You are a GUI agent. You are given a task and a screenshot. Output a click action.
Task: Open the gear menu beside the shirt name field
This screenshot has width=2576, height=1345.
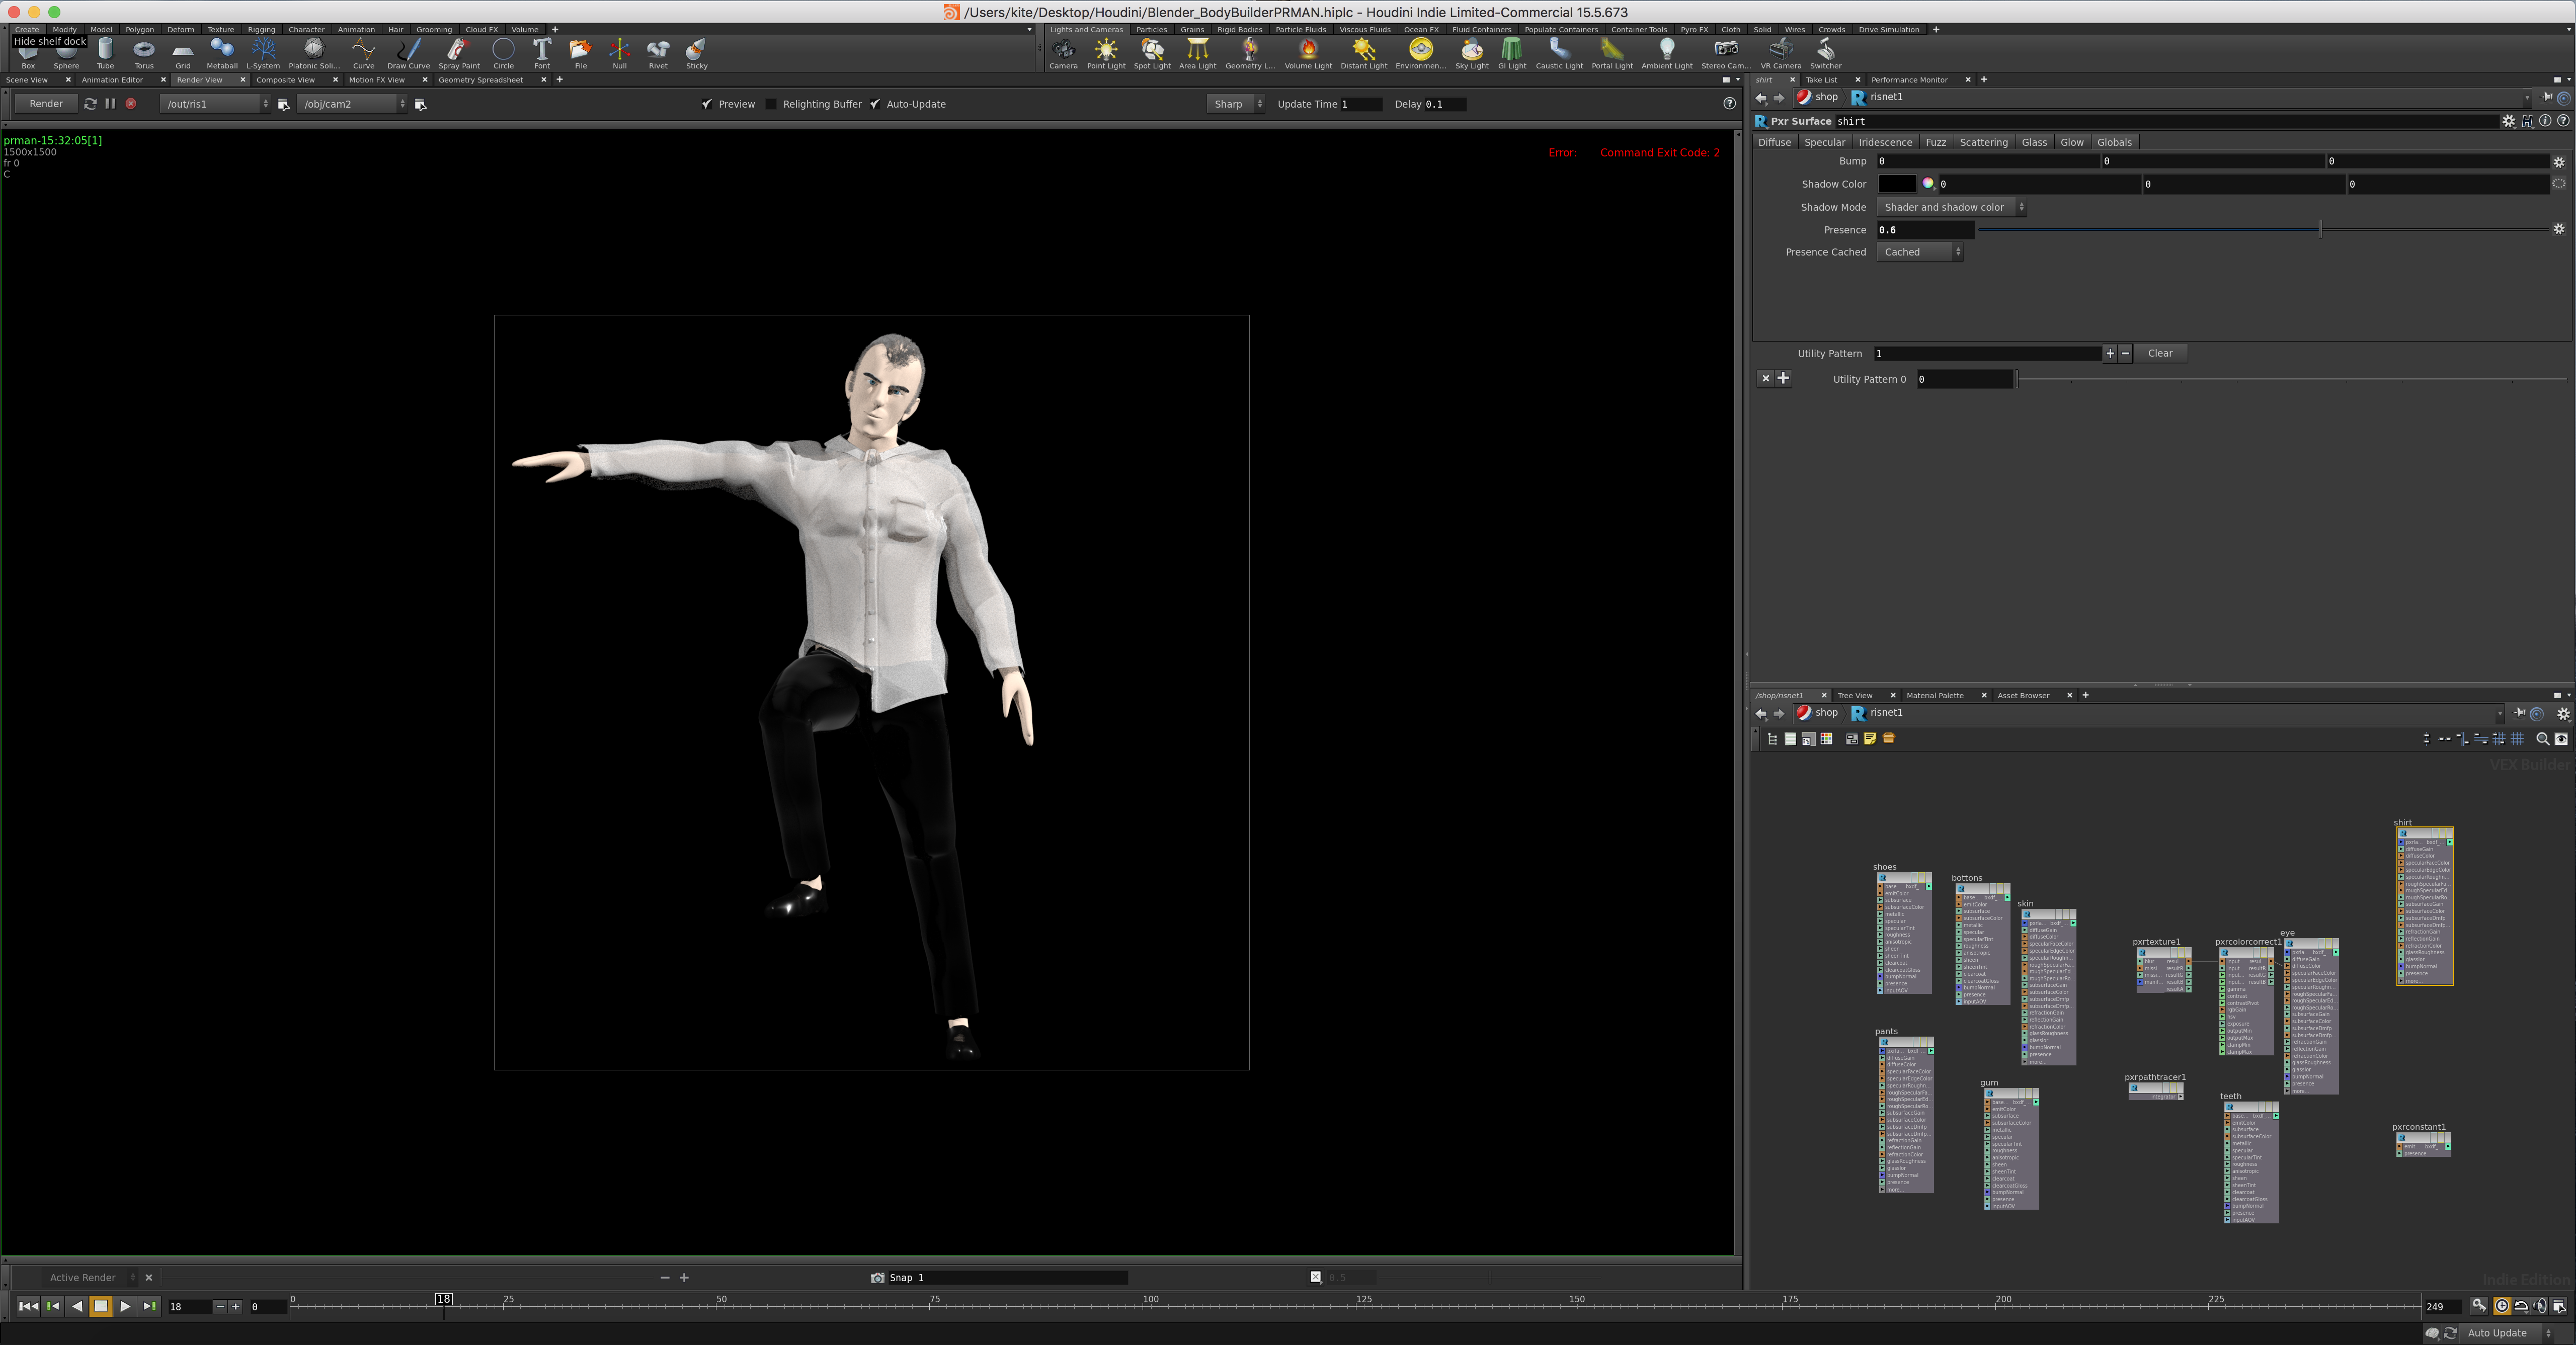pyautogui.click(x=2508, y=121)
